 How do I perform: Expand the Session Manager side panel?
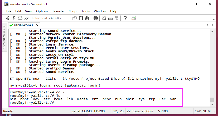pyautogui.click(x=4, y=37)
